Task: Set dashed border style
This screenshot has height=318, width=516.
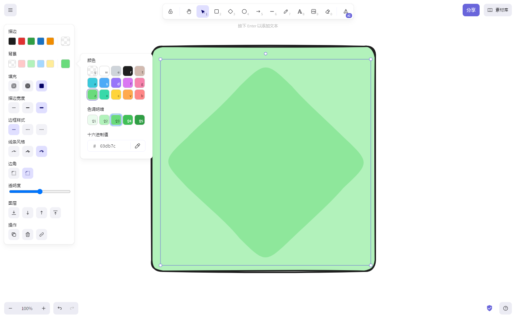Action: pos(28,130)
